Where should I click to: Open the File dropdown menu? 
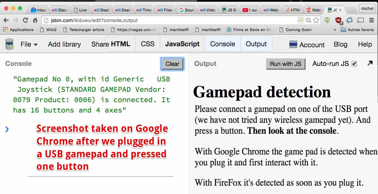[x=29, y=45]
